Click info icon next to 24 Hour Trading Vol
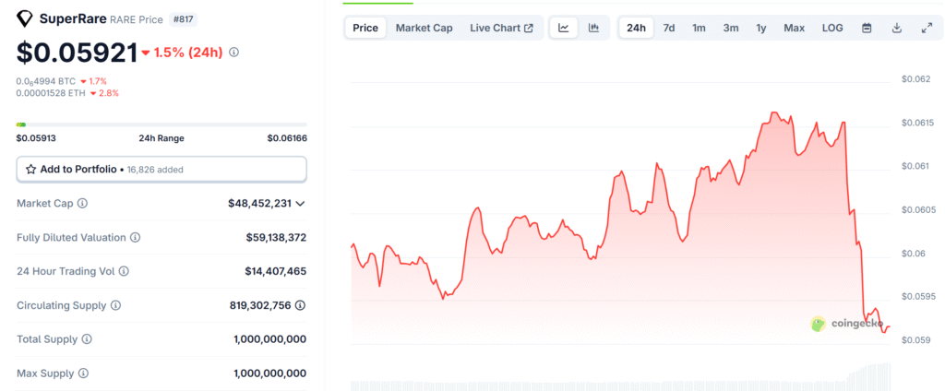The height and width of the screenshot is (391, 945). coord(124,271)
